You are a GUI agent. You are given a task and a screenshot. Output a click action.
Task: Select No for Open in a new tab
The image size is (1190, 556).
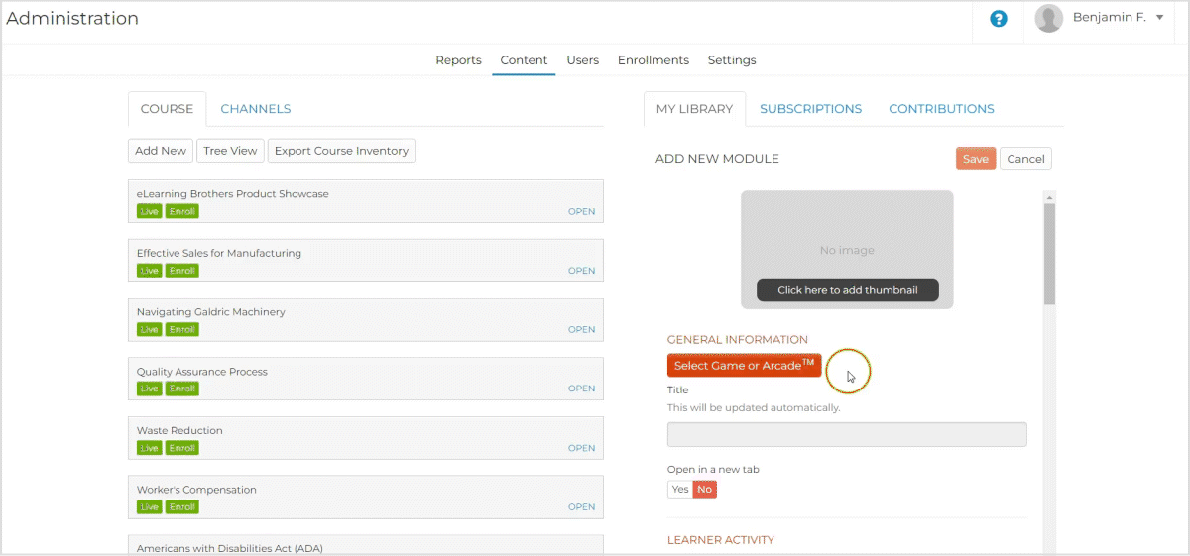[704, 489]
